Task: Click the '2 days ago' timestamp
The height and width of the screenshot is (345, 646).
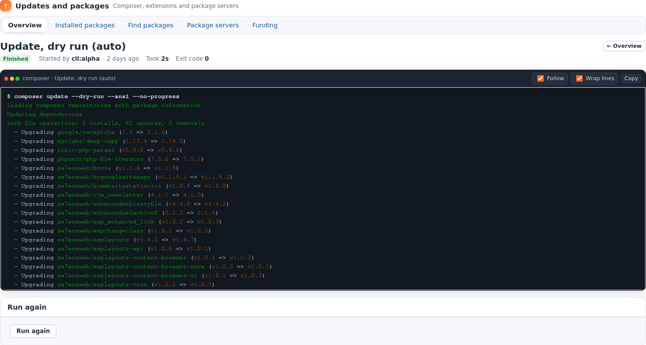Action: tap(123, 59)
